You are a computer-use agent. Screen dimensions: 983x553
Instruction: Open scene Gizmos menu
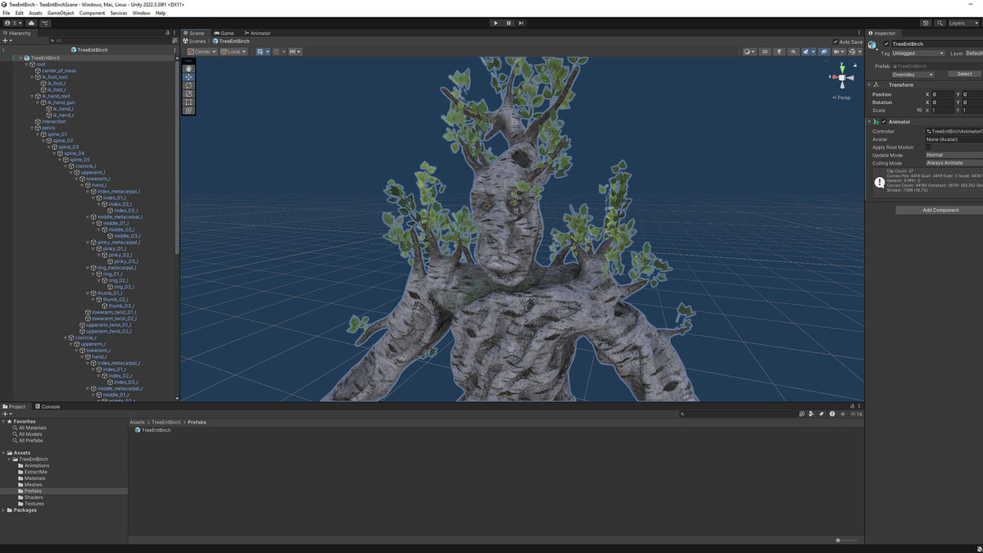[855, 52]
